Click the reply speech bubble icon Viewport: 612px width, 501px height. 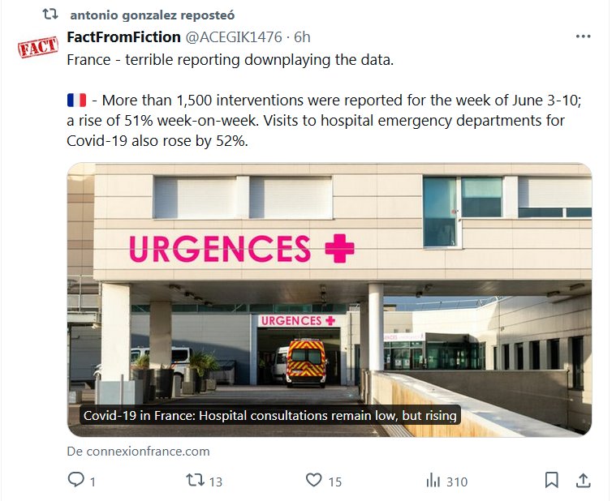point(76,481)
